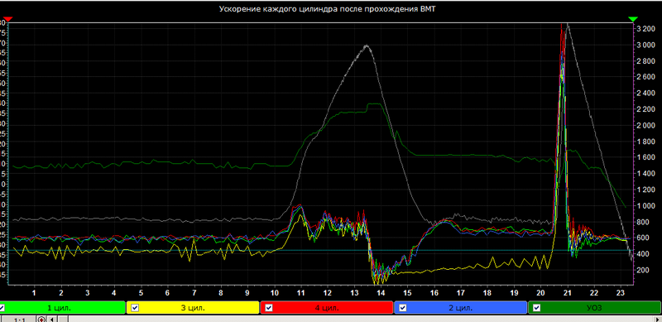Disable the 2 цил. checkbox
The width and height of the screenshot is (662, 322).
point(403,308)
